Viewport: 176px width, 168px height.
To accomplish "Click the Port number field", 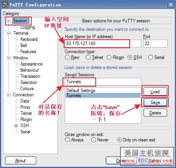I will 155,44.
